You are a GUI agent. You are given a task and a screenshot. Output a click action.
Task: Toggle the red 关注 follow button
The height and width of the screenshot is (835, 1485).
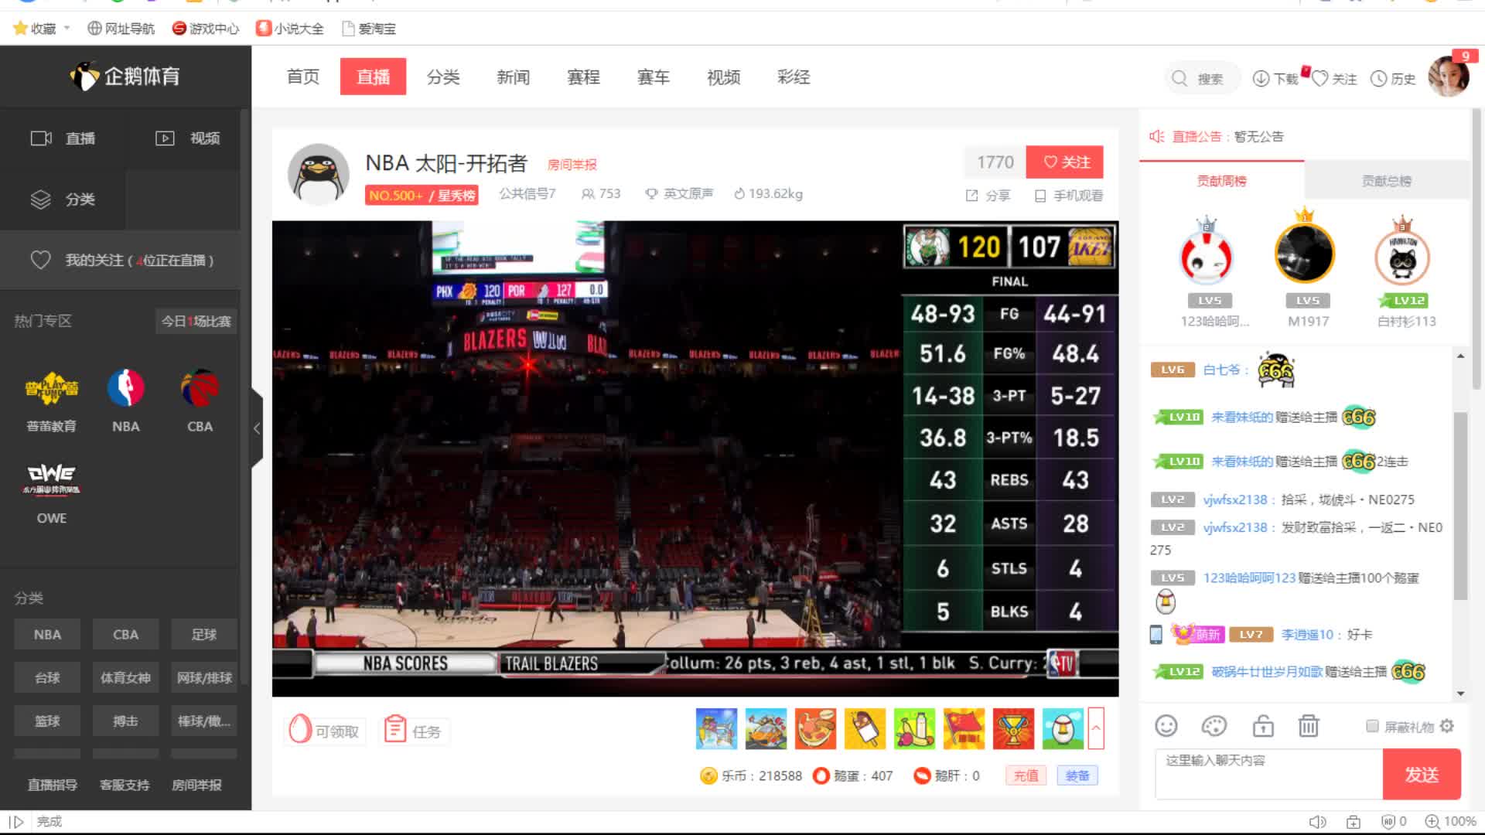[1065, 162]
